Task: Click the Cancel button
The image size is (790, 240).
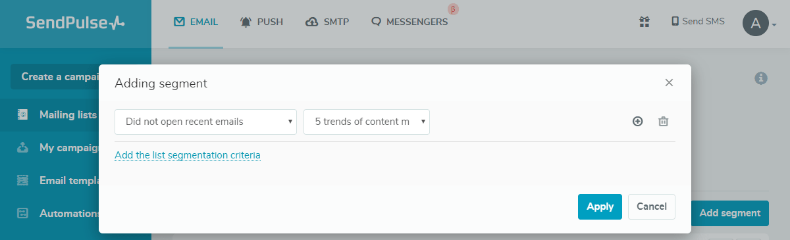Action: (652, 206)
